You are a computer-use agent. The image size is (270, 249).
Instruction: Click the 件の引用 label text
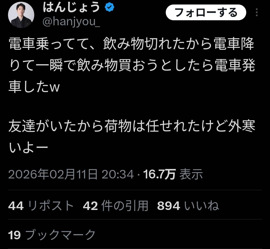[x=125, y=205]
